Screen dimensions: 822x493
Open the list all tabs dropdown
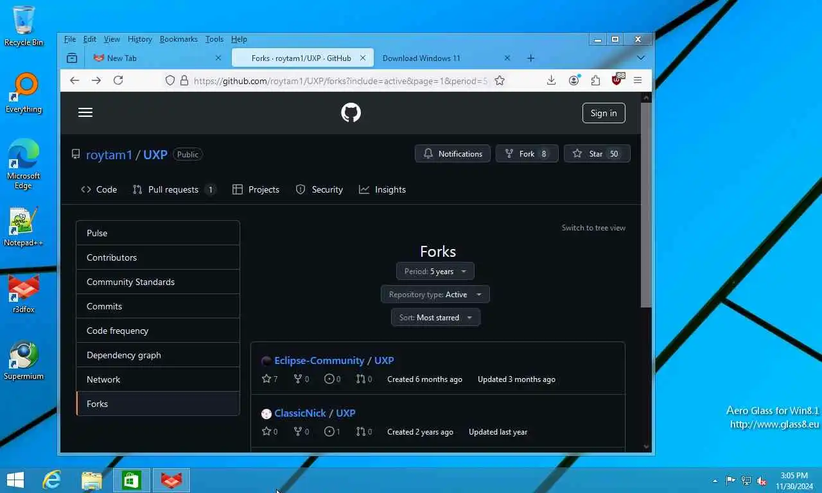pyautogui.click(x=640, y=58)
